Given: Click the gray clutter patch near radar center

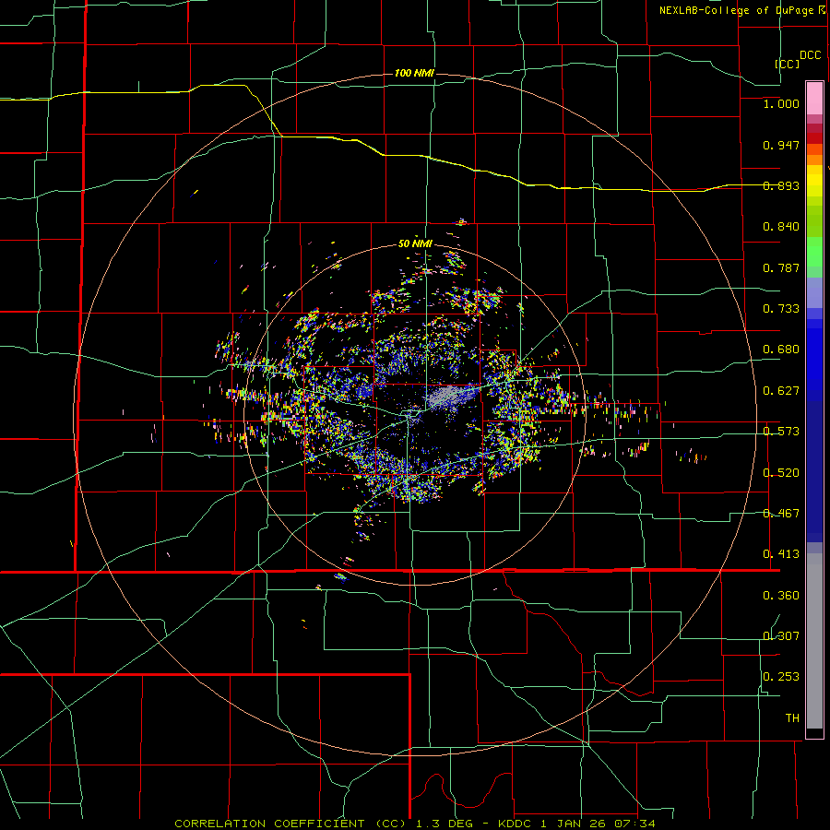Looking at the screenshot, I should pos(448,396).
